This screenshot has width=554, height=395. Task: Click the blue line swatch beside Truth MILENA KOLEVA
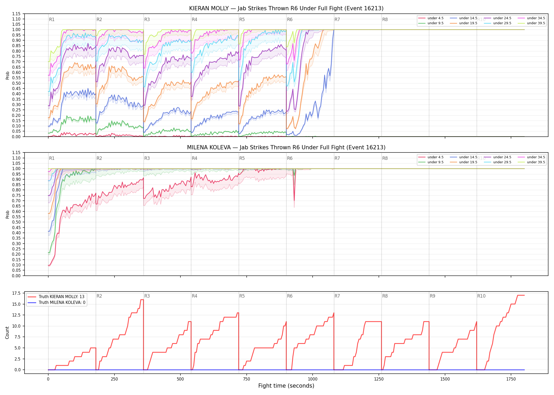(32, 303)
